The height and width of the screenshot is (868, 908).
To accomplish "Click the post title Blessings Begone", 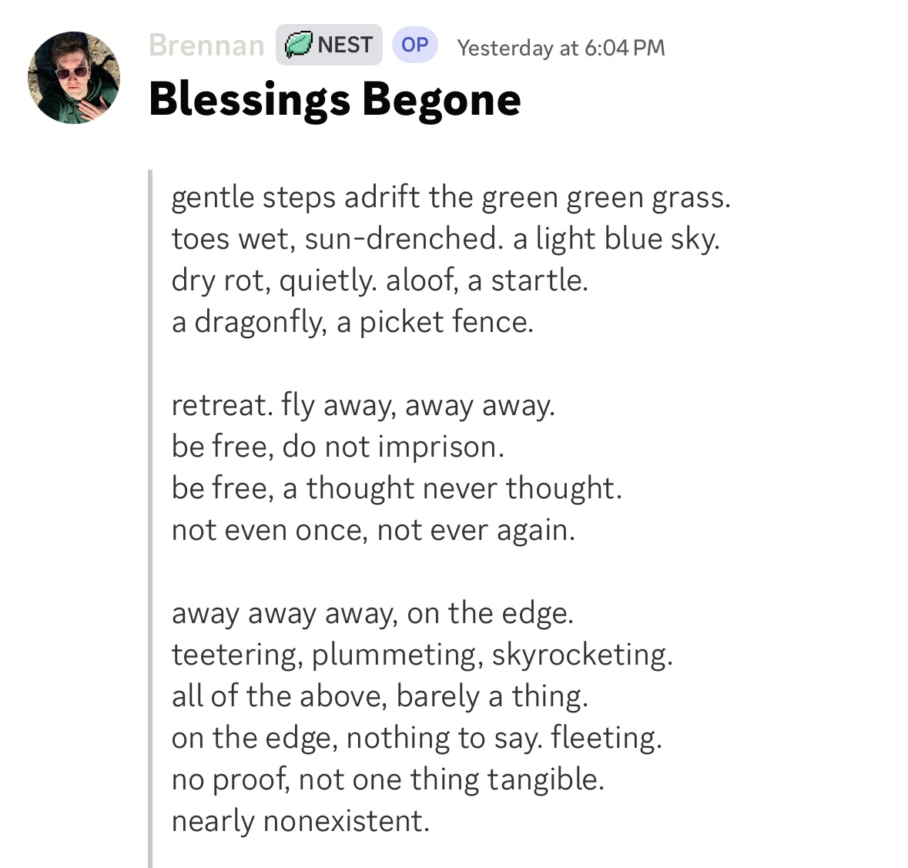I will coord(334,100).
